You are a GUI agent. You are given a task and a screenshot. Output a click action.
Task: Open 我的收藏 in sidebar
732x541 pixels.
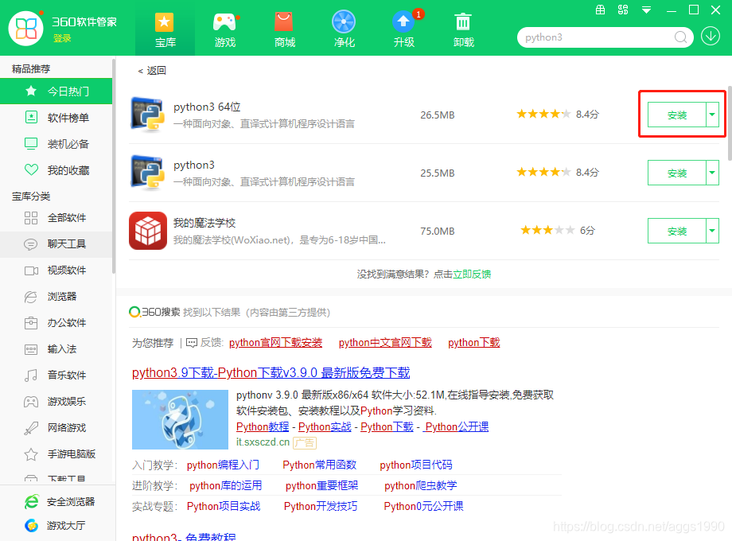pyautogui.click(x=56, y=170)
